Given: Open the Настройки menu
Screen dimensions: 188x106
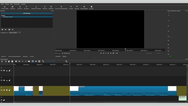Looking at the screenshot, I should coord(17,4).
